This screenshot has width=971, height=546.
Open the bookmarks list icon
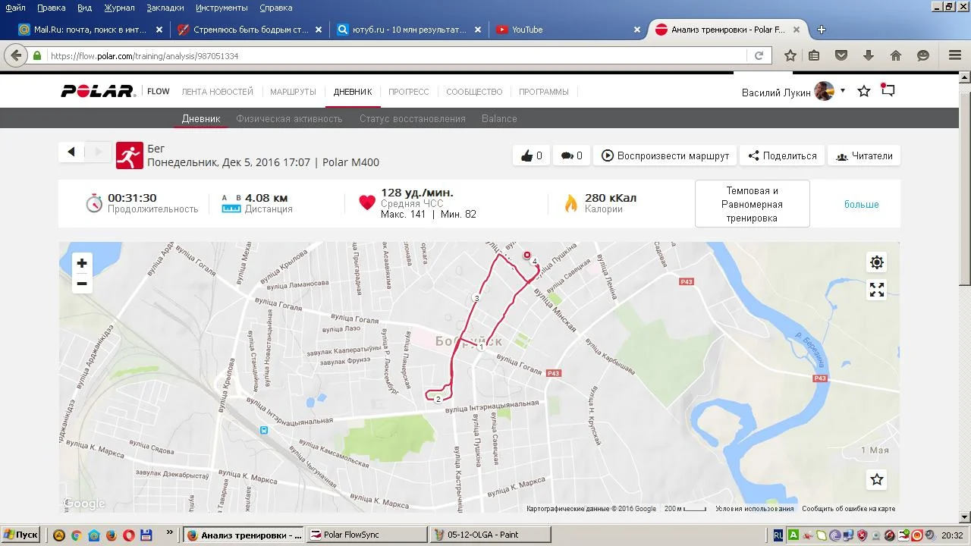[814, 55]
